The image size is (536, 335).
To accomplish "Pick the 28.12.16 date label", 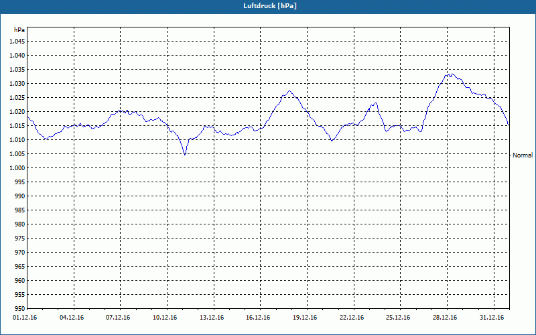I will (445, 318).
